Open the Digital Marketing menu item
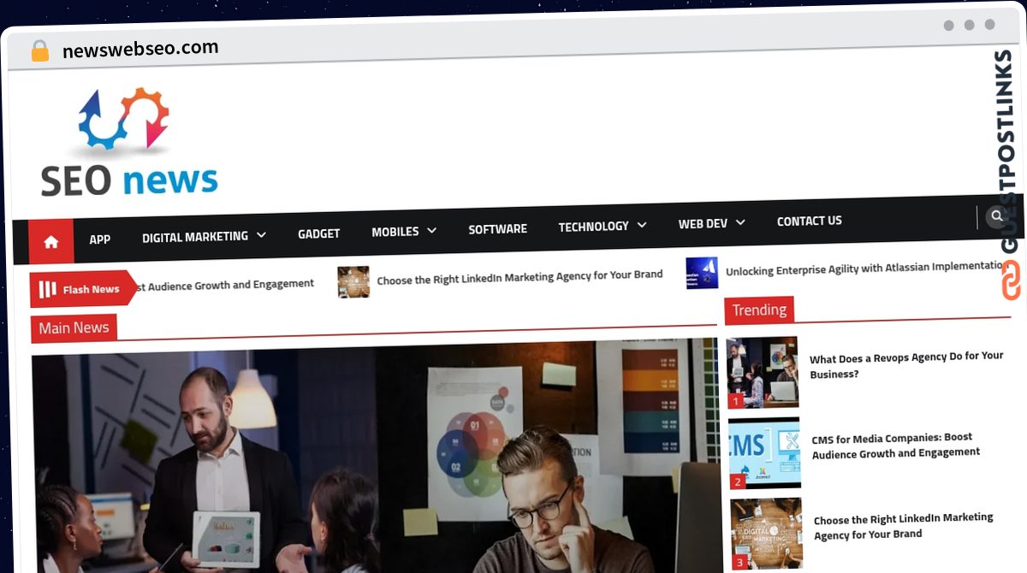Image resolution: width=1027 pixels, height=573 pixels. [x=195, y=236]
